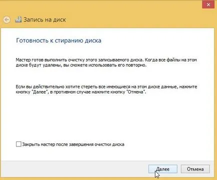Click the Далее button

[163, 169]
